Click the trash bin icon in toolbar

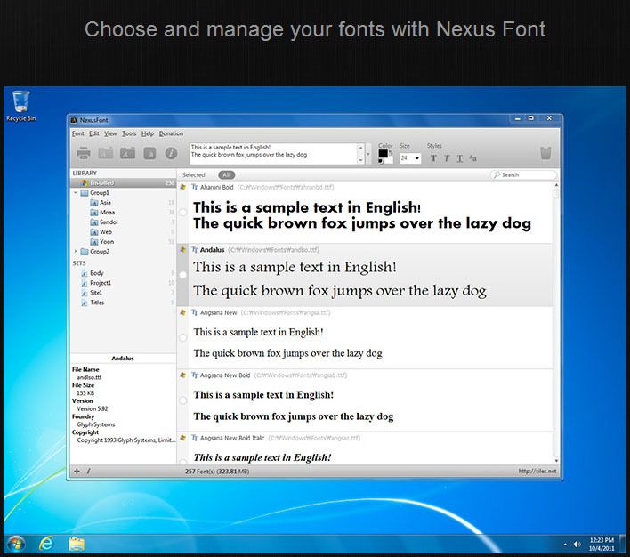(x=545, y=153)
